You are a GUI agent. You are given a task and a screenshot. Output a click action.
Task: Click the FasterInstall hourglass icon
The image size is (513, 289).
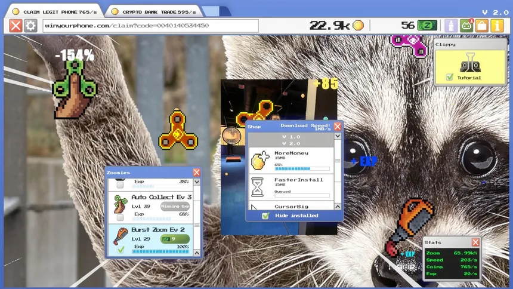tap(258, 187)
